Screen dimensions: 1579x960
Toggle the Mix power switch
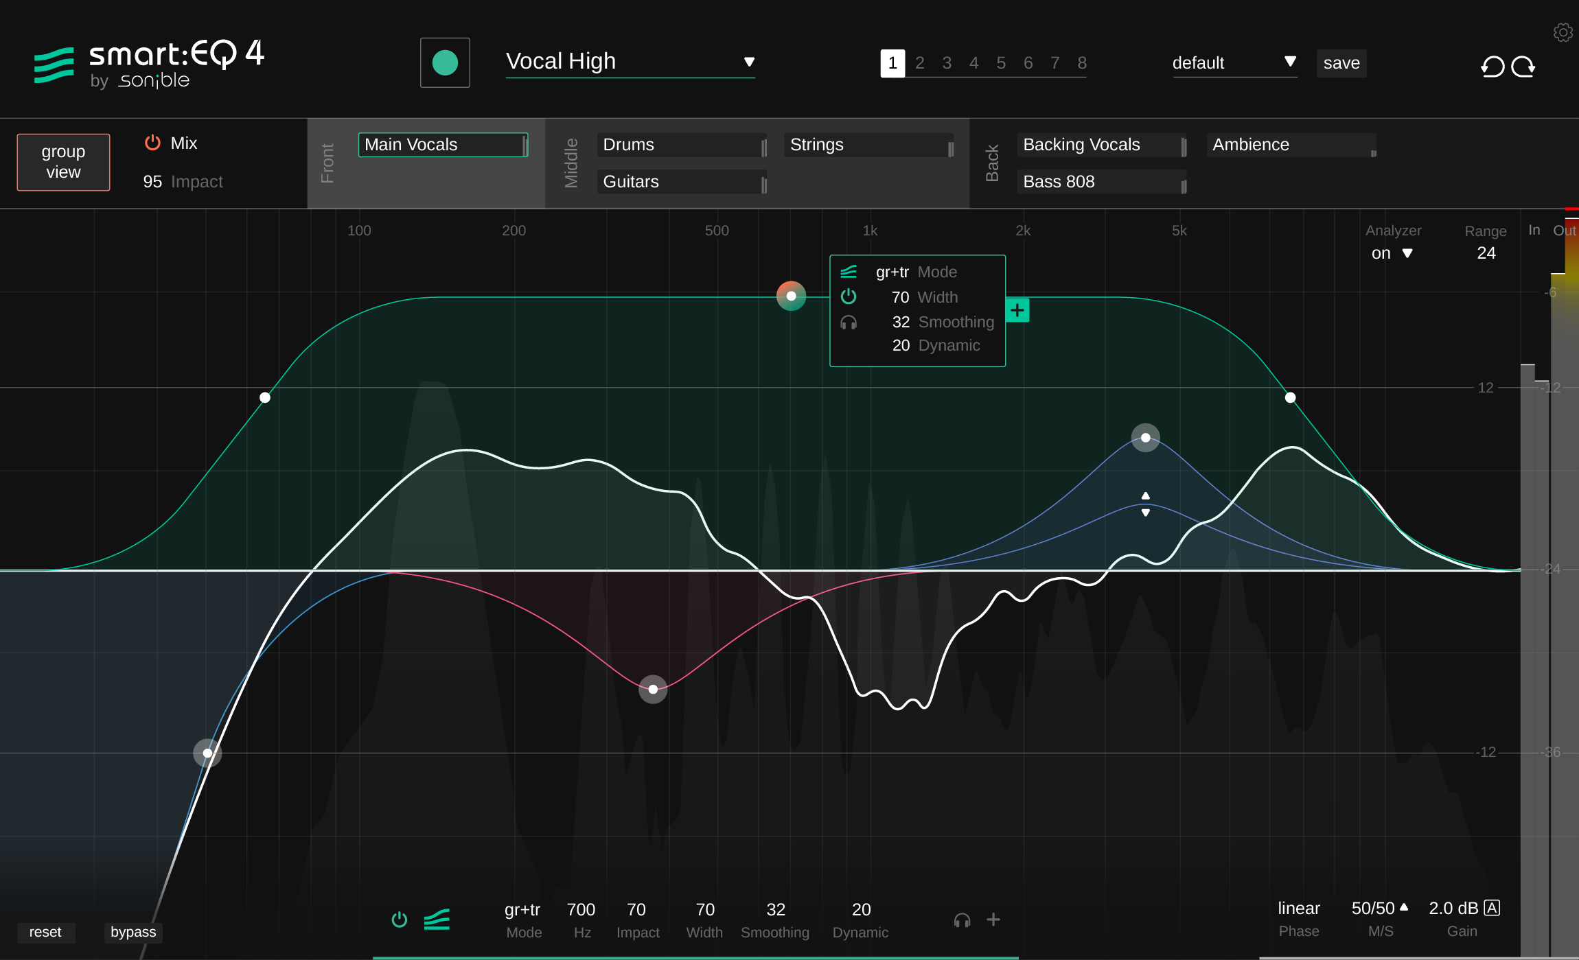[x=152, y=143]
